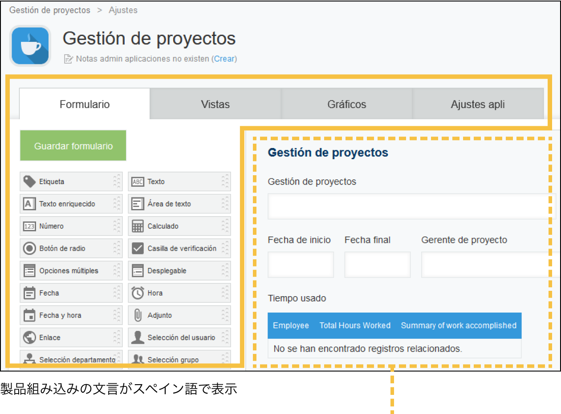Image resolution: width=561 pixels, height=414 pixels.
Task: Click the Etiqueta tag icon
Action: [x=29, y=181]
